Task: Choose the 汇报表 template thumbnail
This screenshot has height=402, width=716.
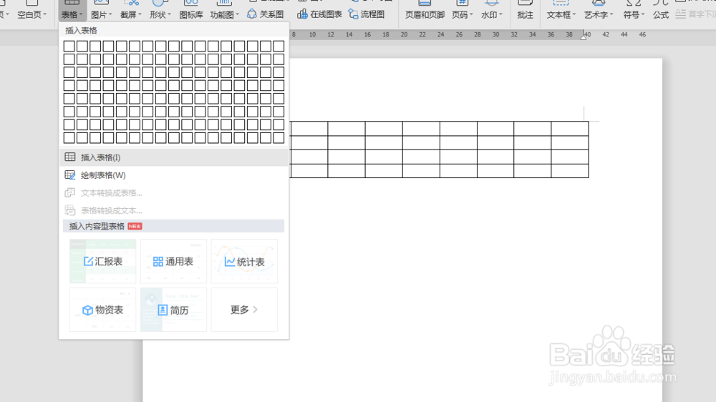Action: (102, 261)
